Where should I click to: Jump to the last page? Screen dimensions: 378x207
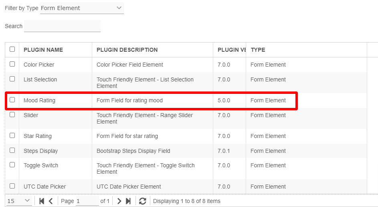coord(128,201)
